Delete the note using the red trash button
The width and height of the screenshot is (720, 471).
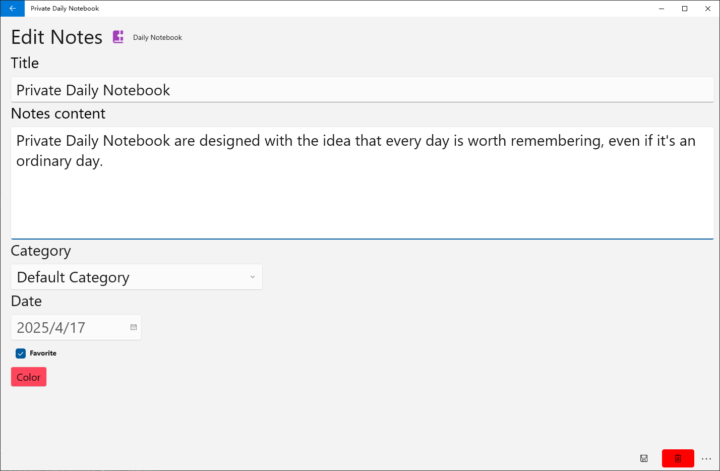click(678, 458)
